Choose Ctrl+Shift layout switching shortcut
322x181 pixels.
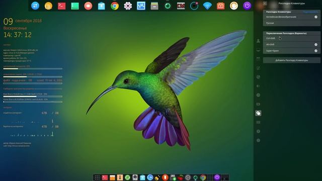(x=292, y=38)
